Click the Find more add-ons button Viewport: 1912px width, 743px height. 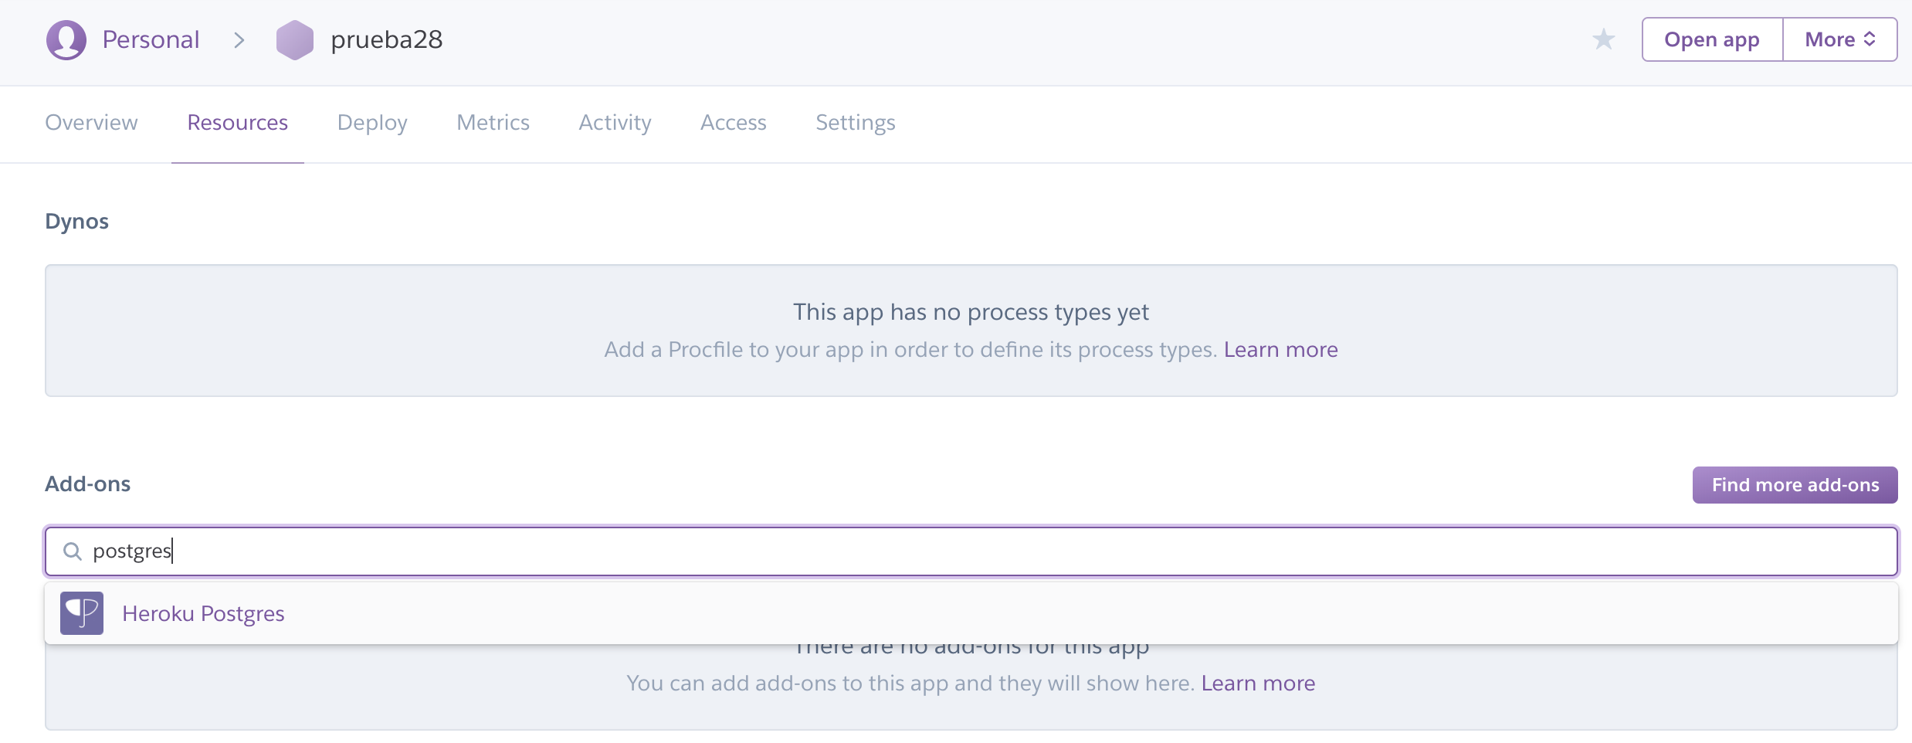pos(1795,485)
